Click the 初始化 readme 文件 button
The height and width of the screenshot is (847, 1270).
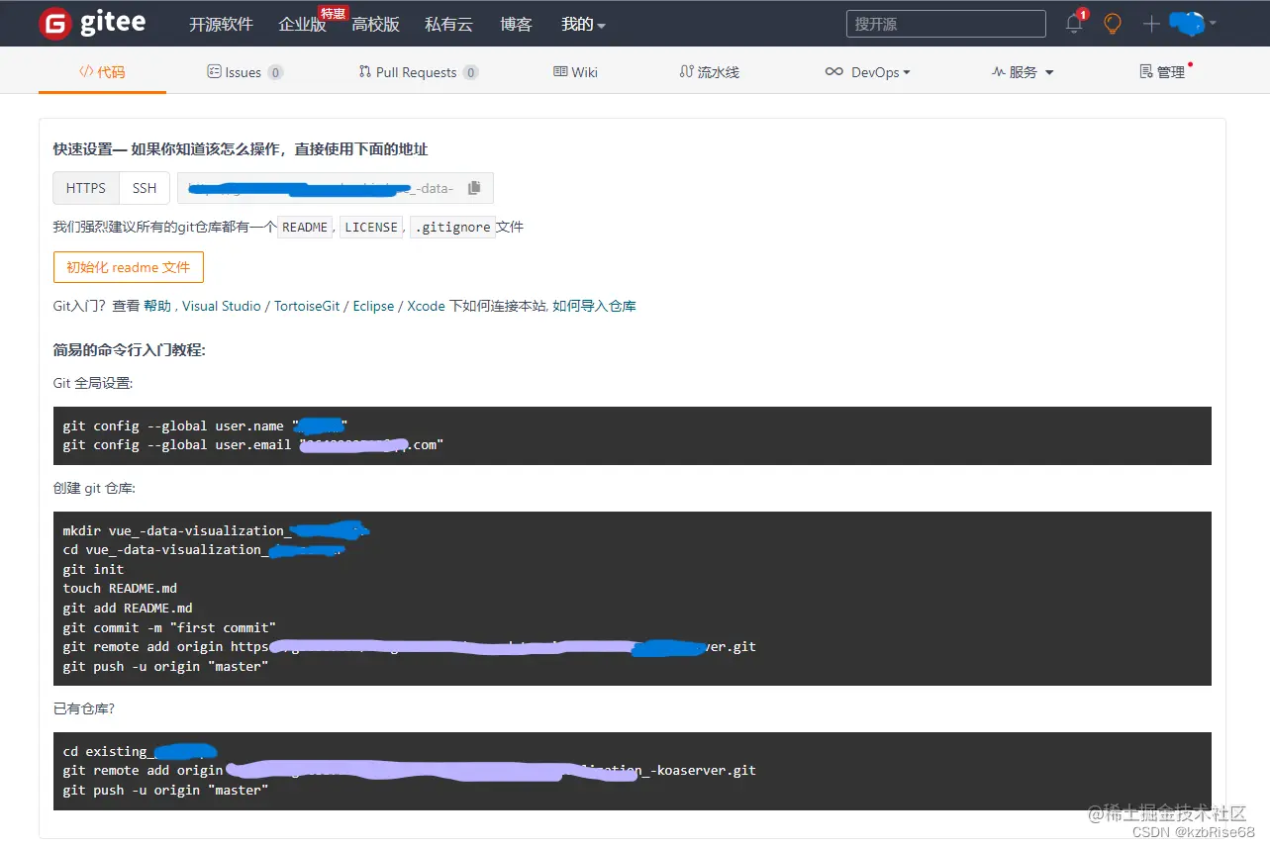[128, 266]
